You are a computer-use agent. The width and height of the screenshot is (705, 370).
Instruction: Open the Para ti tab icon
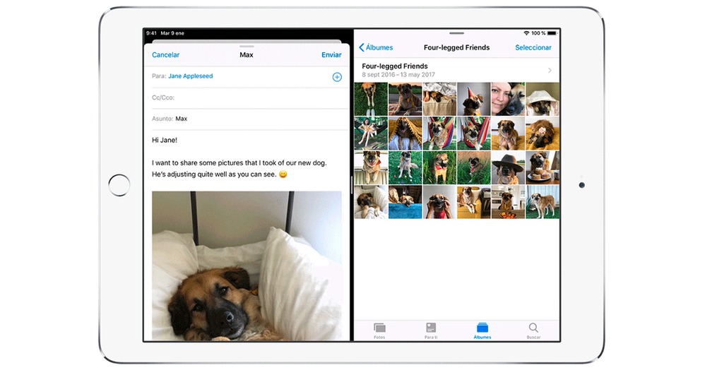tap(431, 329)
